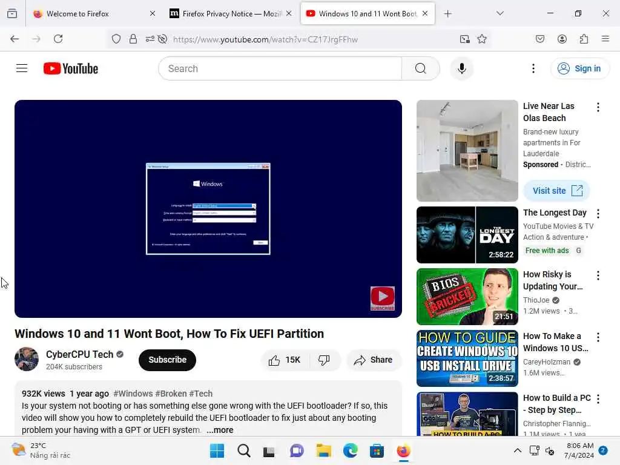
Task: Open options for How Risky is Updating
Action: point(598,275)
